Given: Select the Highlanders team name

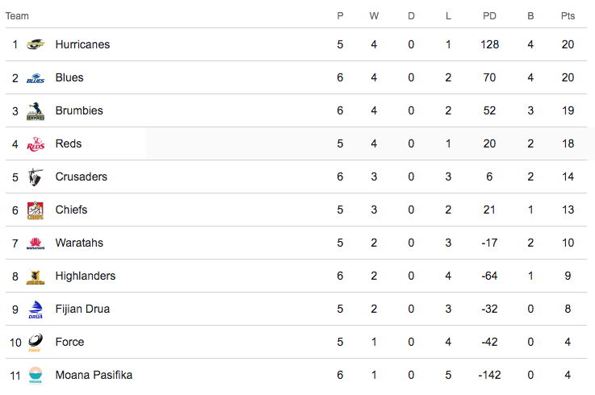Looking at the screenshot, I should (x=86, y=276).
